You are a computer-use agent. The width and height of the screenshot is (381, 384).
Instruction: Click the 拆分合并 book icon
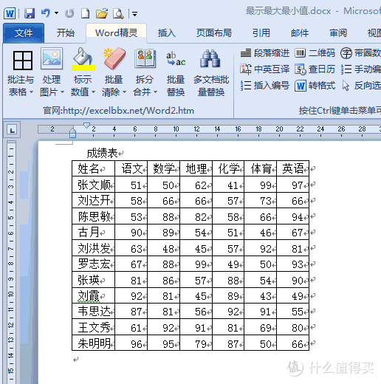(x=145, y=58)
